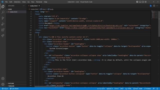The height and width of the screenshot is (90, 160).
Task: Click line number 27 in the gutter
Action: click(x=30, y=69)
